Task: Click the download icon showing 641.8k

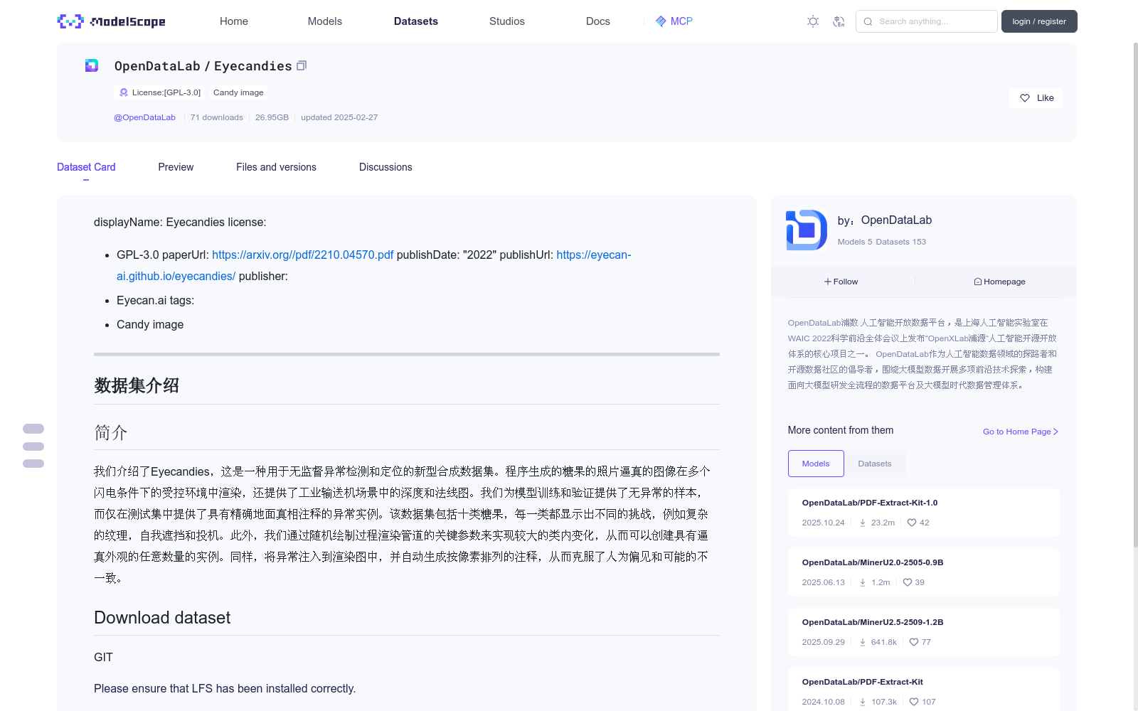Action: [863, 642]
